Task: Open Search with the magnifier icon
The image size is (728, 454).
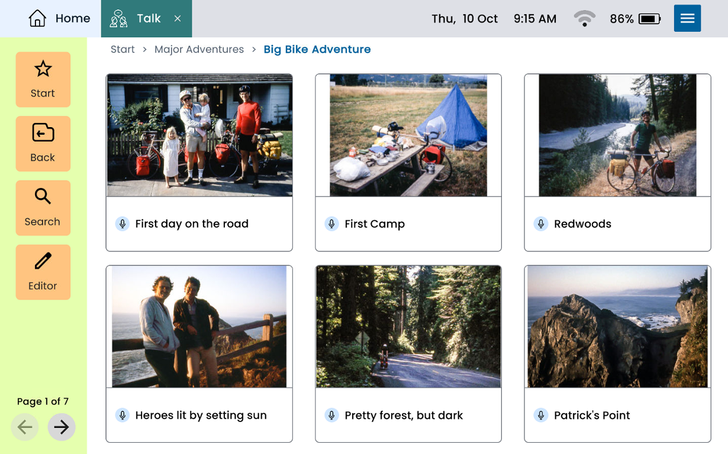Action: click(43, 196)
